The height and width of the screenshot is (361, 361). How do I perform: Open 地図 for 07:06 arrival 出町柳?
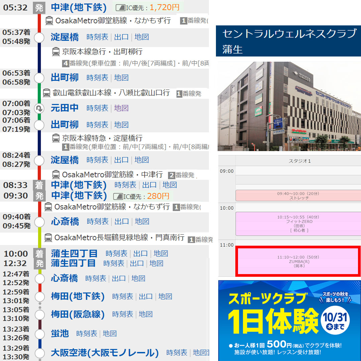(121, 125)
